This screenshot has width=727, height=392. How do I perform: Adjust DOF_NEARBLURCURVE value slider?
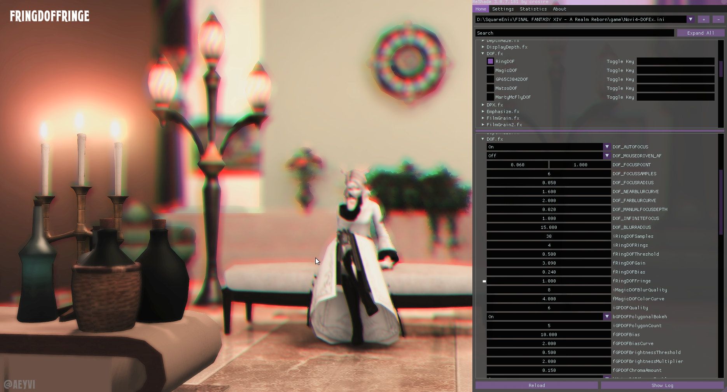pos(549,192)
